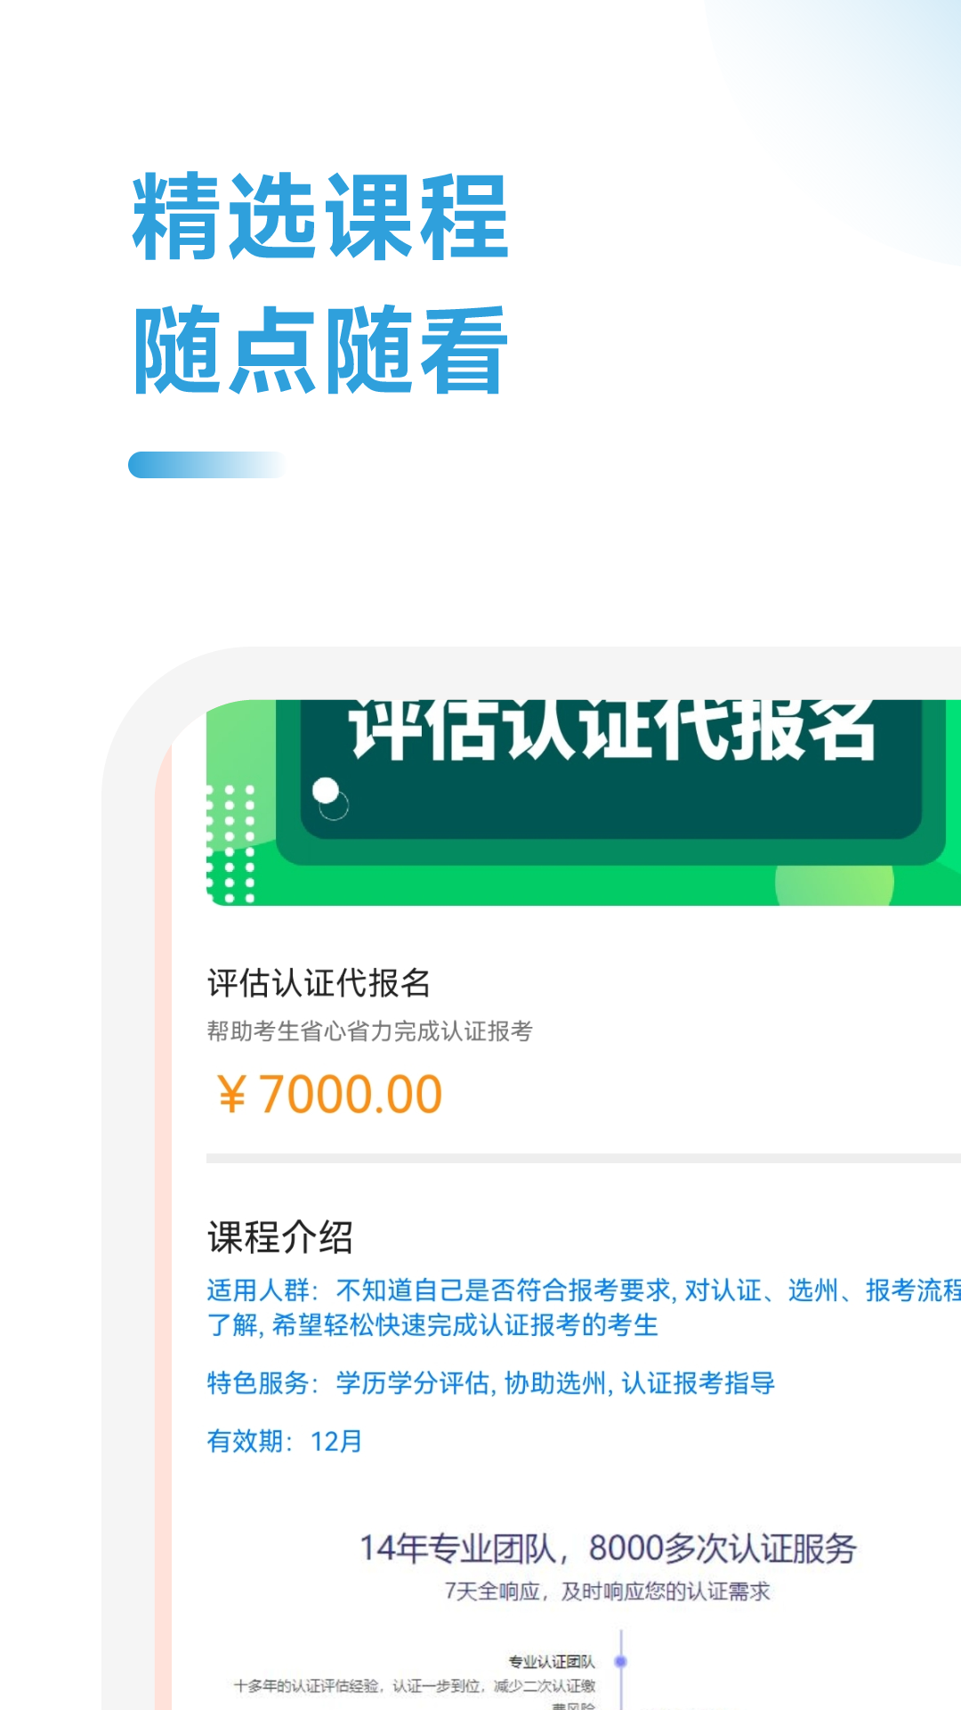The width and height of the screenshot is (961, 1710).
Task: Click the 随点随看 headline text
Action: (x=320, y=349)
